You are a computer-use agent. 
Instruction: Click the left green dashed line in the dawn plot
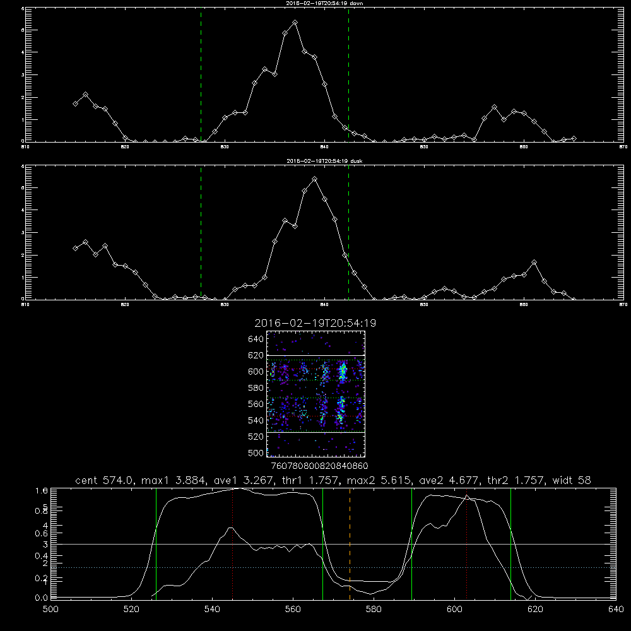coord(201,75)
